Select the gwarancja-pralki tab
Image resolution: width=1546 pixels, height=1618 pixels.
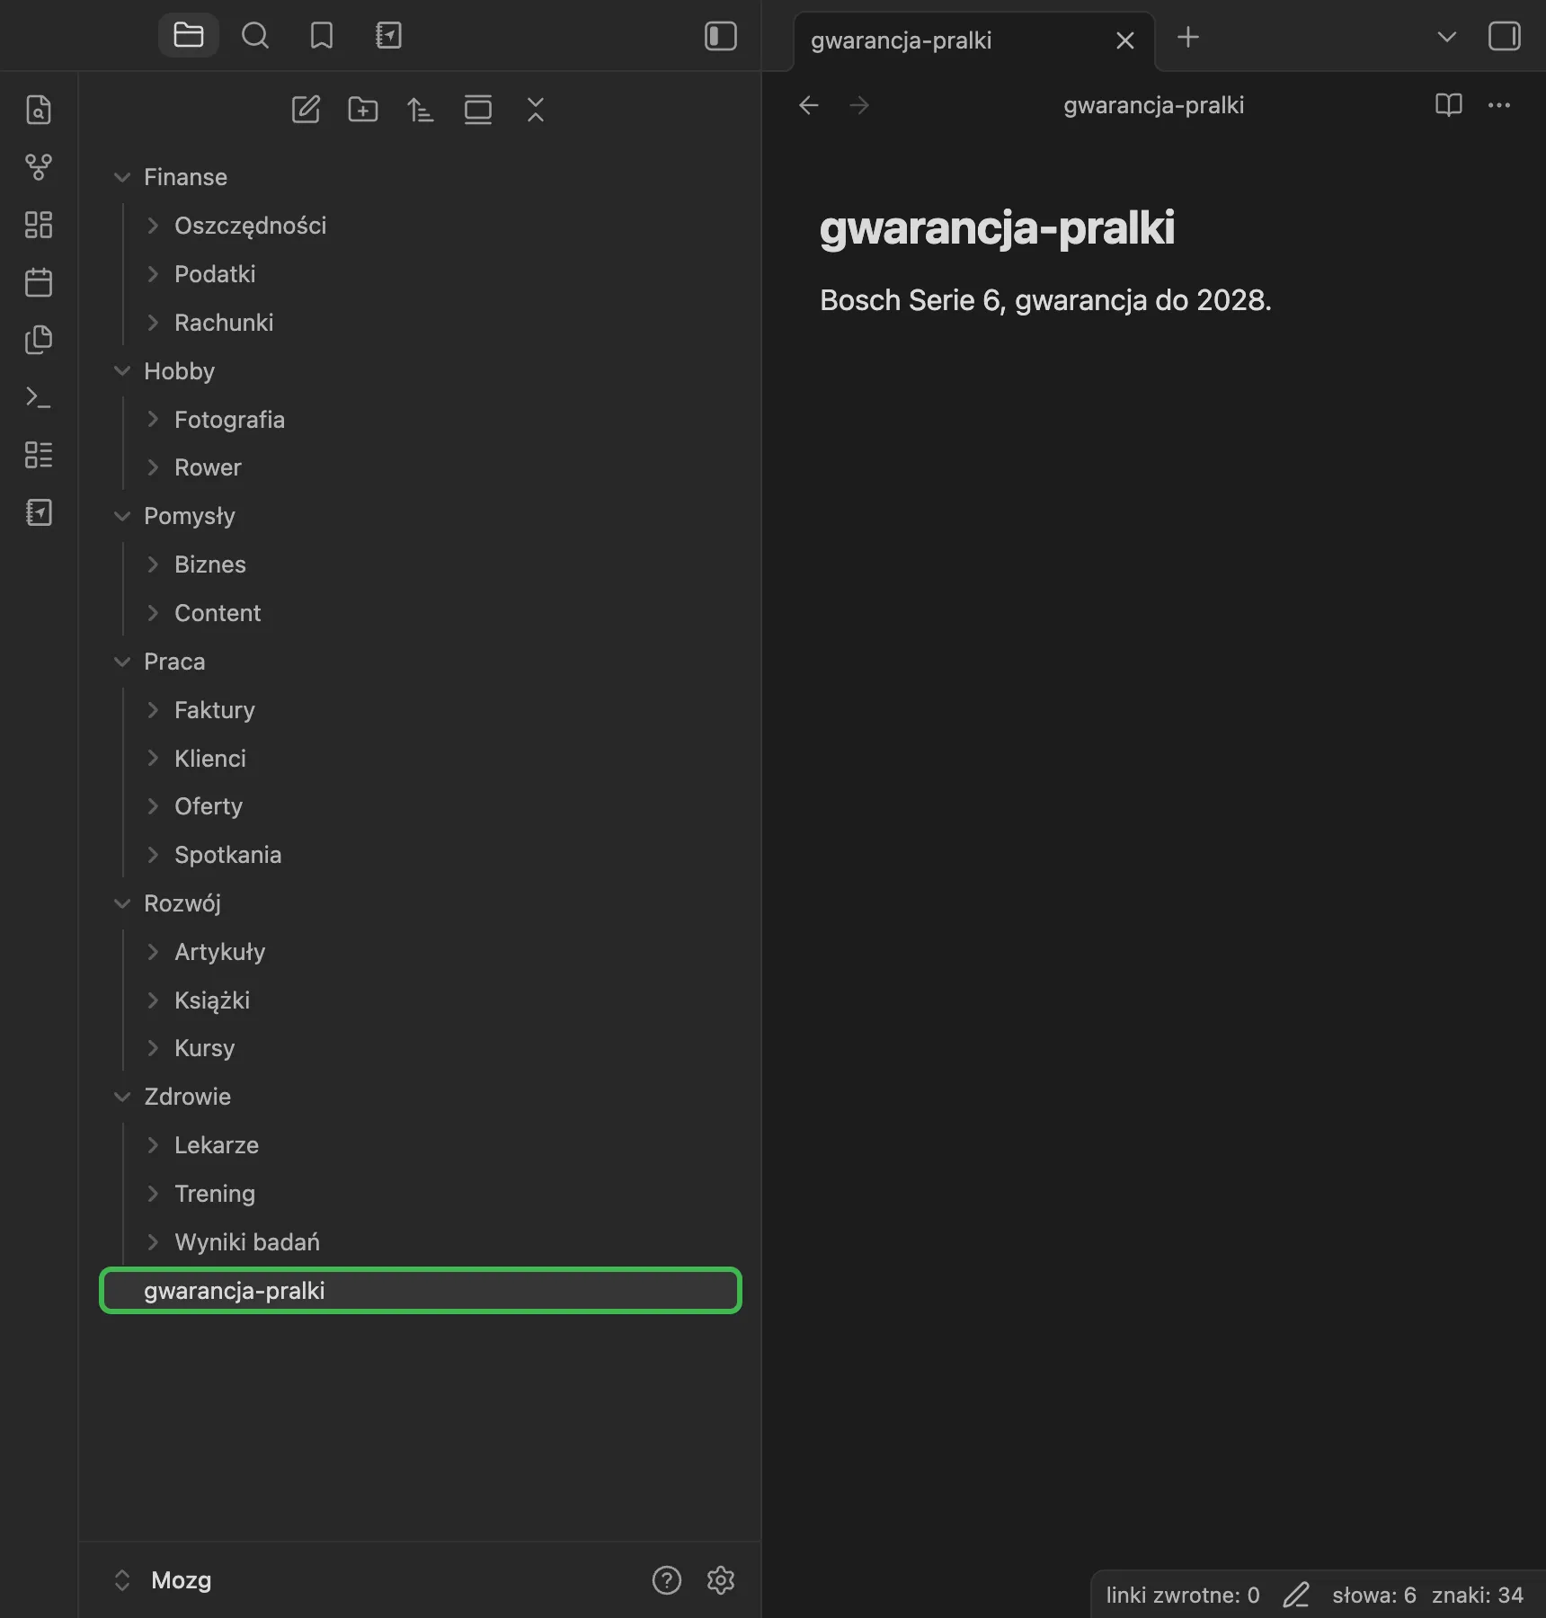click(x=974, y=40)
